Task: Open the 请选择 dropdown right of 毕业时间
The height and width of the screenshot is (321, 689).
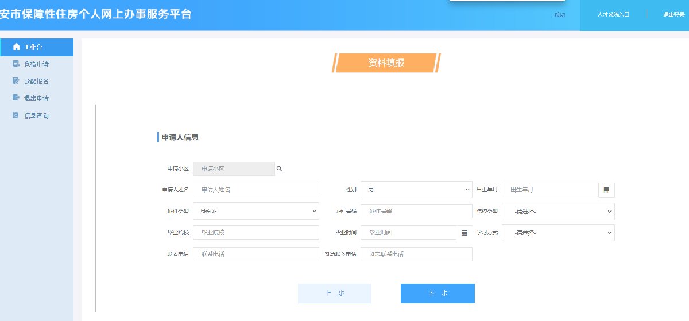Action: click(558, 233)
